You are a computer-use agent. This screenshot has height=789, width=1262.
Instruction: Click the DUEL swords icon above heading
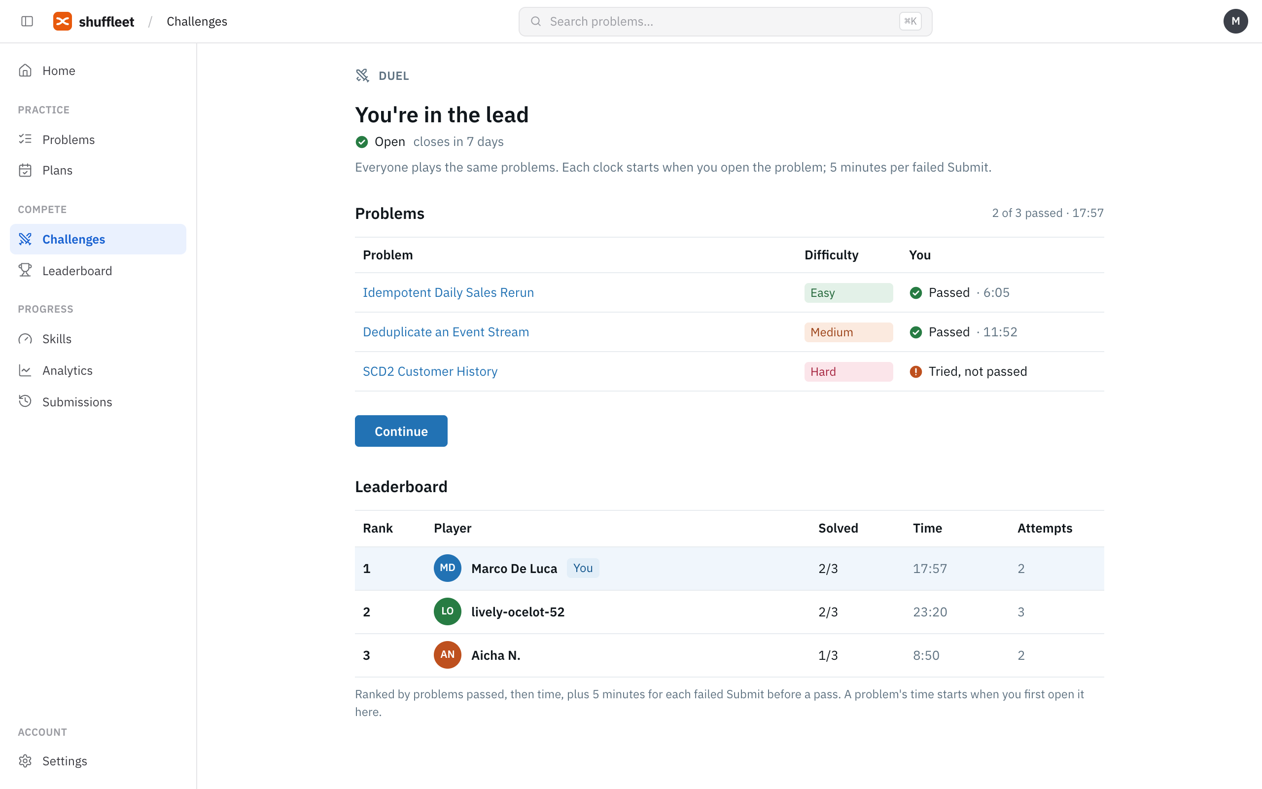tap(362, 75)
